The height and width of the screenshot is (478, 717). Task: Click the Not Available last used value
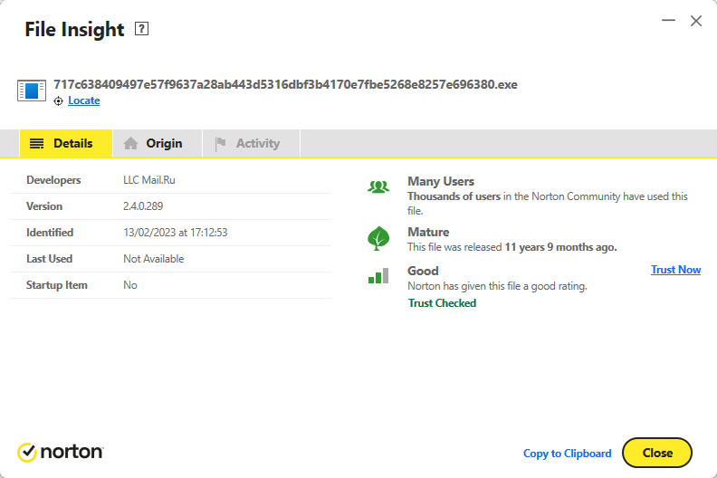coord(154,259)
